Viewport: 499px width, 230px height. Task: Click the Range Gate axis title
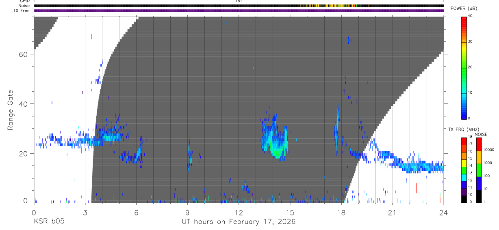click(11, 111)
